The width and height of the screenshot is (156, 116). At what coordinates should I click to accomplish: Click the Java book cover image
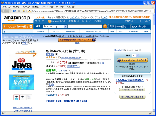click(x=22, y=72)
